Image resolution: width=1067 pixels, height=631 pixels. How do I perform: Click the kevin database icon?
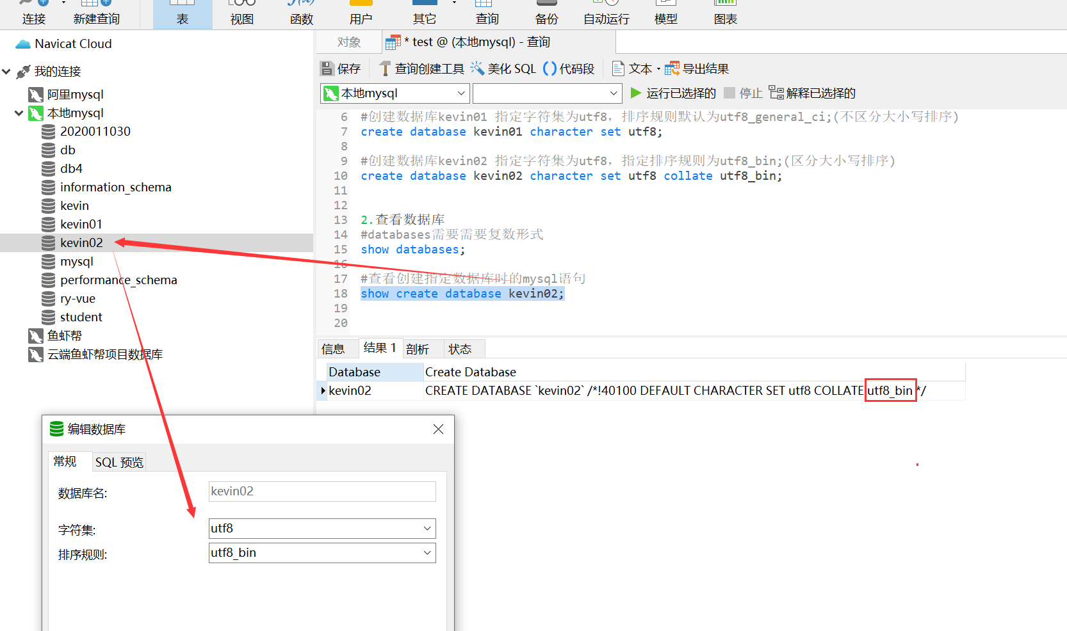tap(48, 206)
